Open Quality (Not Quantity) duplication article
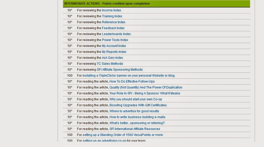 click(146, 87)
